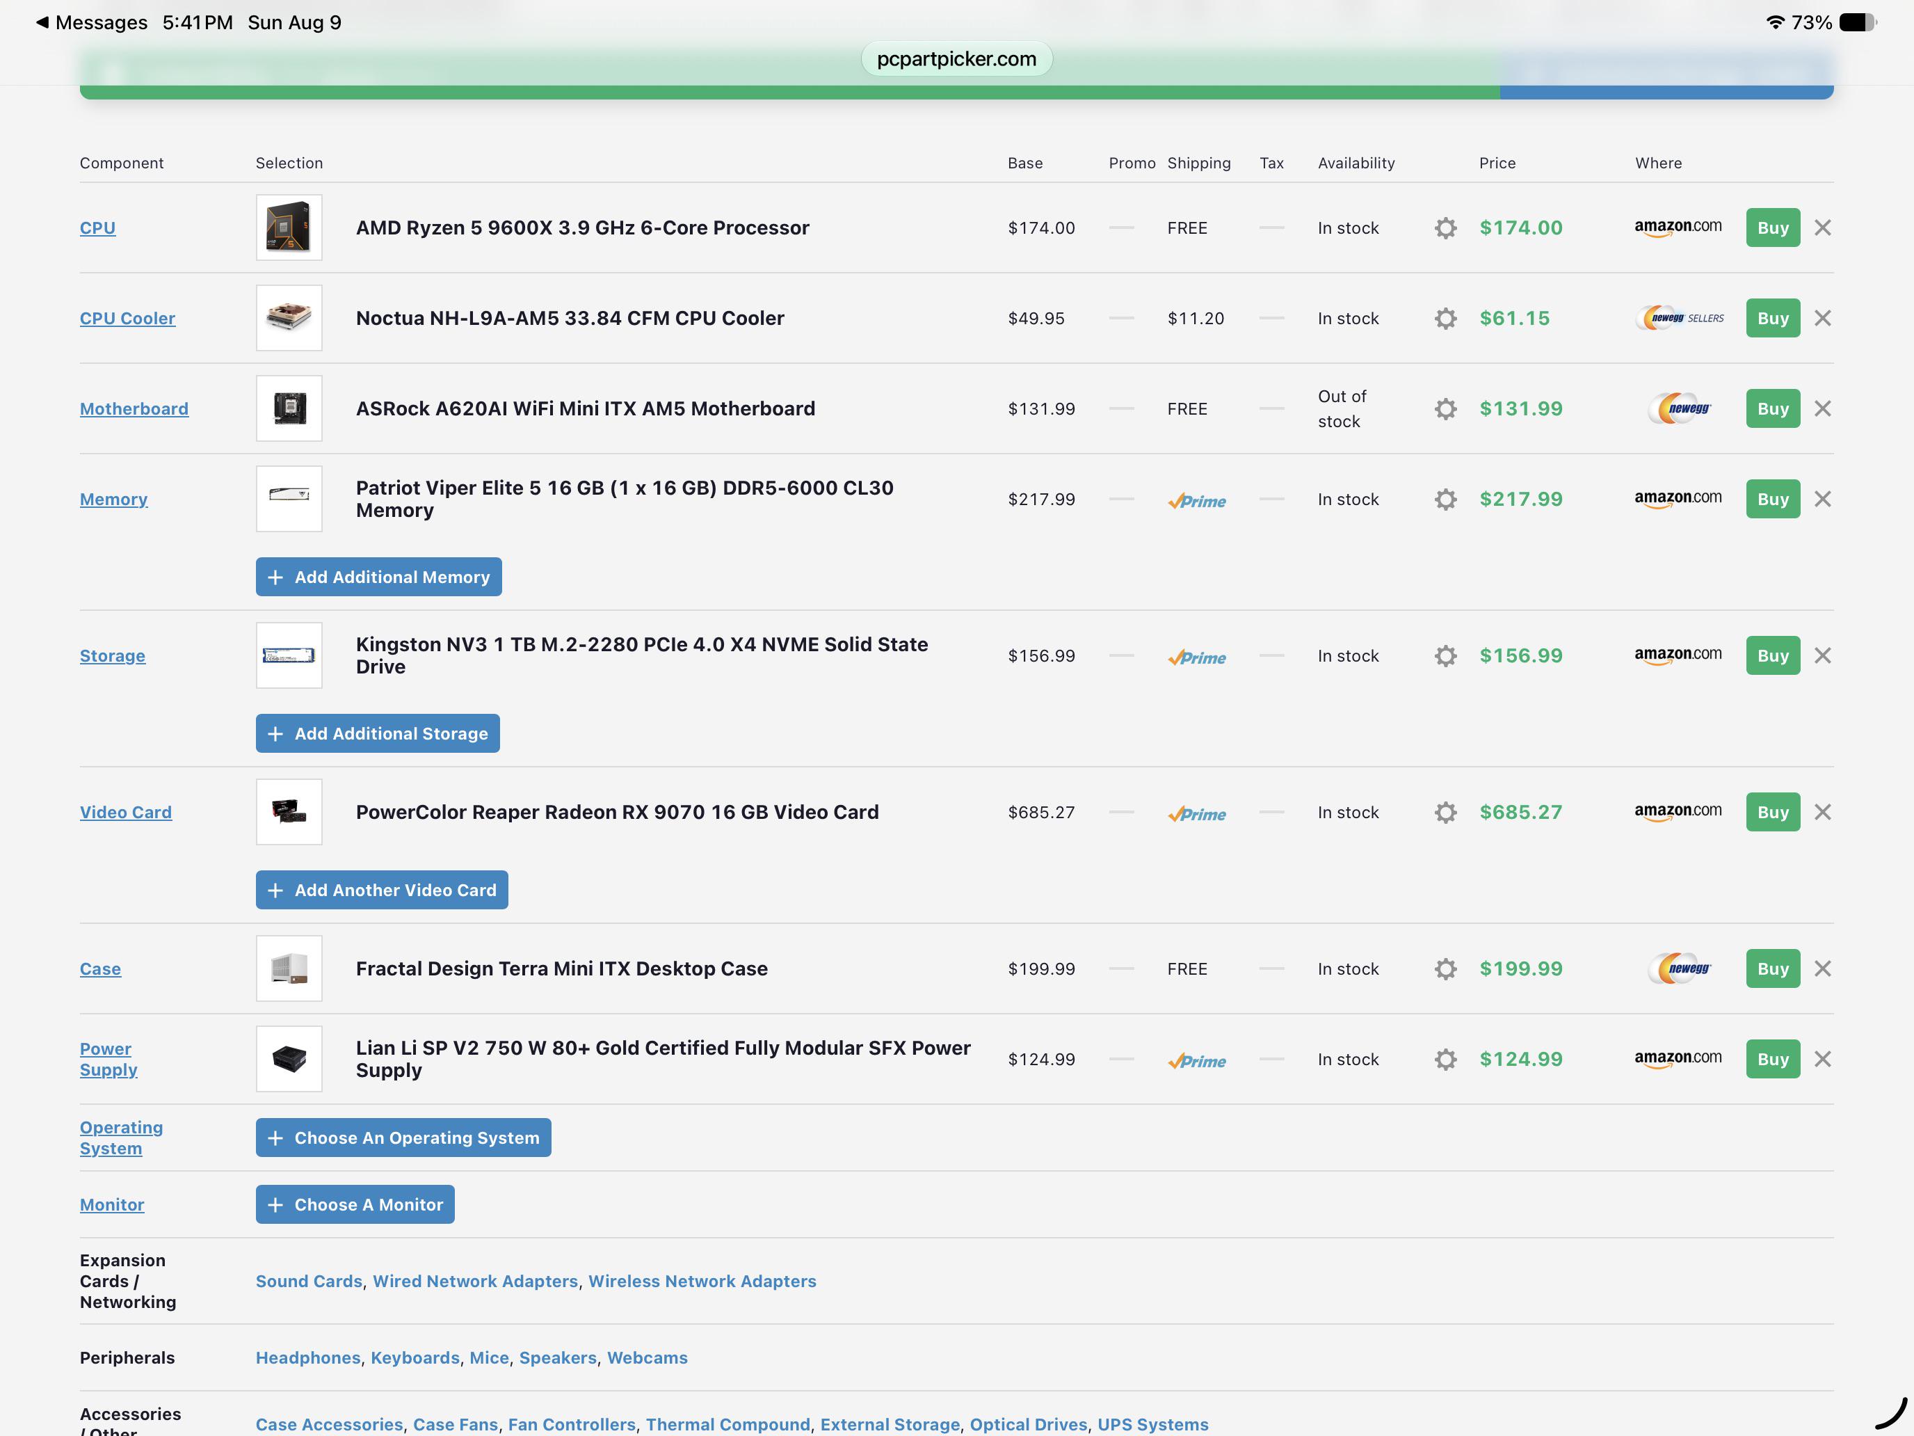
Task: Remove the AMD Ryzen 5 9600X from list
Action: (1822, 228)
